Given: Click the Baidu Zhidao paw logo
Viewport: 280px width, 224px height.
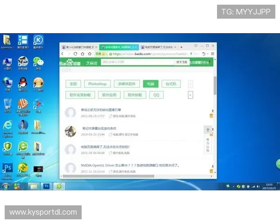Looking at the screenshot, I should 70,63.
